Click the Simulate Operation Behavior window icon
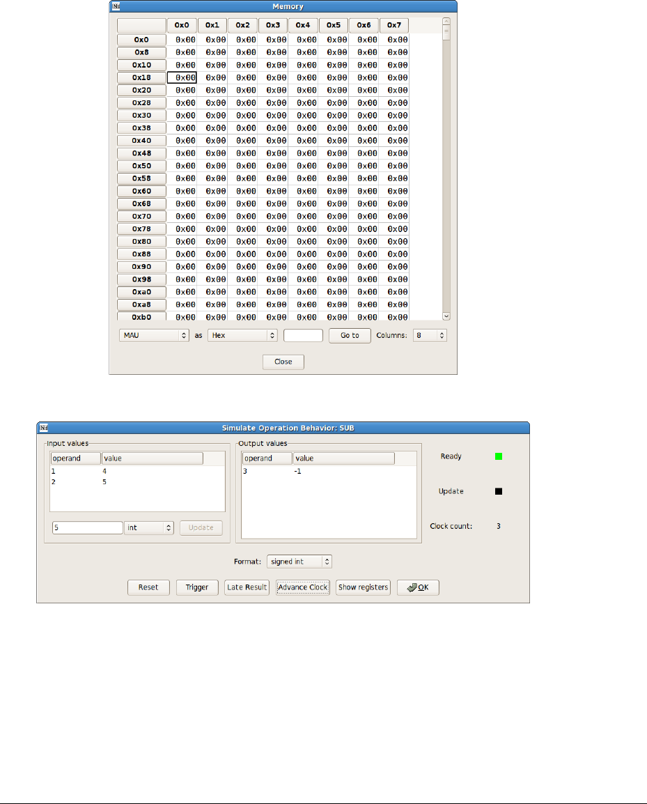The width and height of the screenshot is (647, 804). coord(44,428)
